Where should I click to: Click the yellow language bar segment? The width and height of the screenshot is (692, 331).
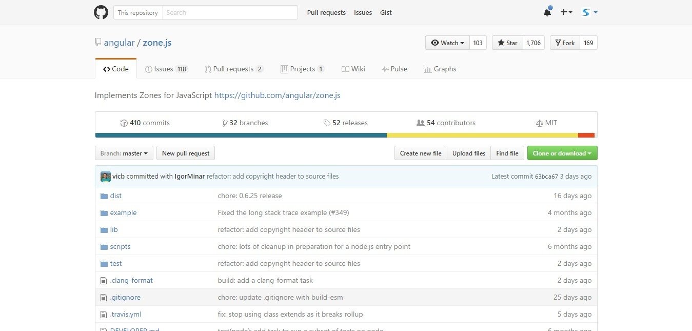click(482, 135)
